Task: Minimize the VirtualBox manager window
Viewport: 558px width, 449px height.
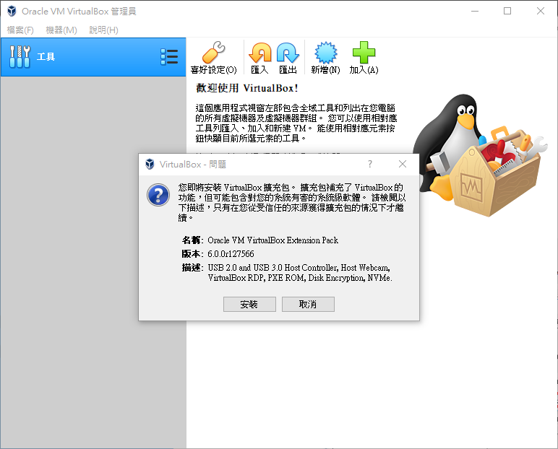Action: point(475,11)
